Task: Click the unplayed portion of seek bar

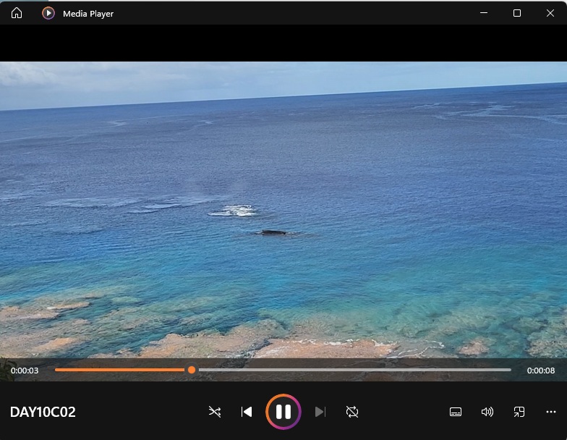Action: pos(354,370)
